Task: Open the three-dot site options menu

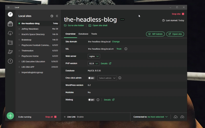Action: (x=122, y=20)
